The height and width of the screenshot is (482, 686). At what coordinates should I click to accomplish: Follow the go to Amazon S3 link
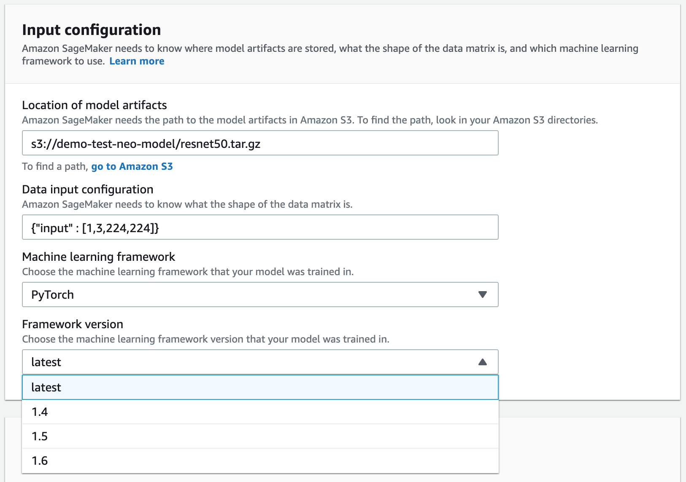132,166
